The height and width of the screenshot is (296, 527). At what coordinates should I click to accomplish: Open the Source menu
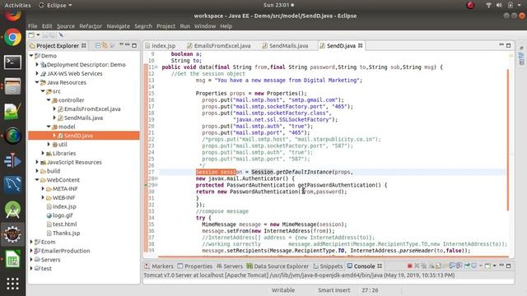[66, 25]
